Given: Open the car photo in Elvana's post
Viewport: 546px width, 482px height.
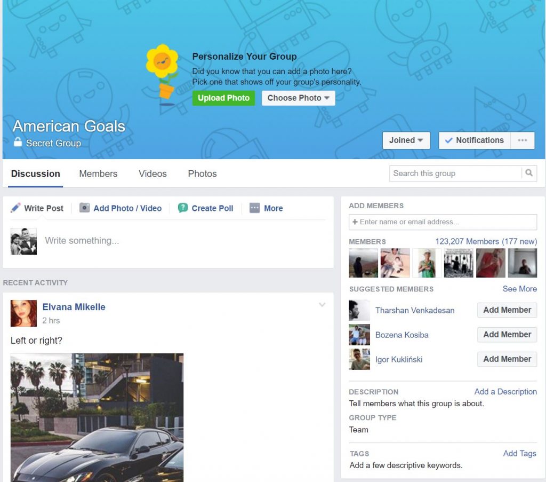Looking at the screenshot, I should pos(97,417).
